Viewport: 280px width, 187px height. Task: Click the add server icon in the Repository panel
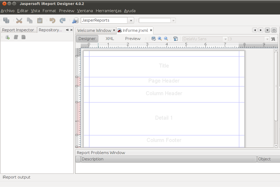8,37
